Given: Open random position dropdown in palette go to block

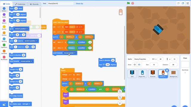Looking at the screenshot, I should tap(21, 29).
